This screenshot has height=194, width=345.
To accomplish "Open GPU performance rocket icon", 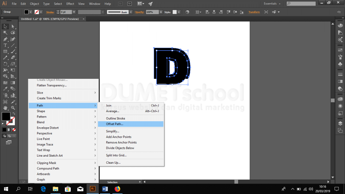I will (x=151, y=4).
